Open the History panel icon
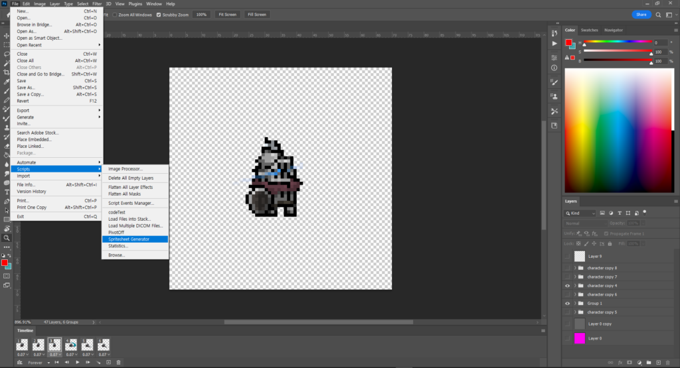Screen dimensions: 680x368 click(554, 33)
